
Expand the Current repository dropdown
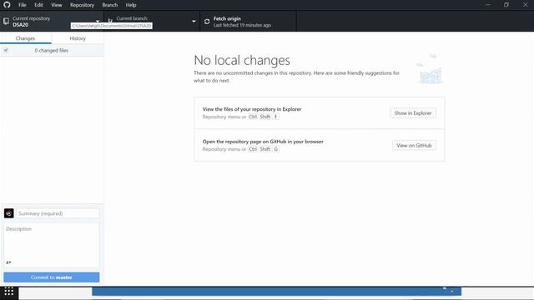coord(52,22)
